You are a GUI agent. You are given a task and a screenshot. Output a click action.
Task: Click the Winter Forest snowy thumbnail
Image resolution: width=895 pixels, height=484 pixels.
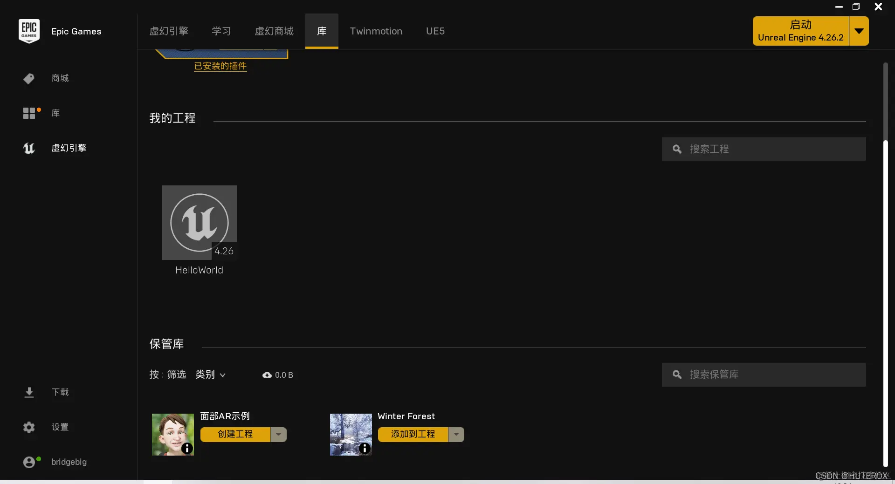(x=351, y=435)
